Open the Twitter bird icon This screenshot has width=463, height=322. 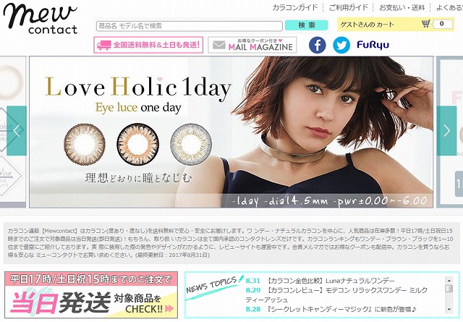[341, 45]
